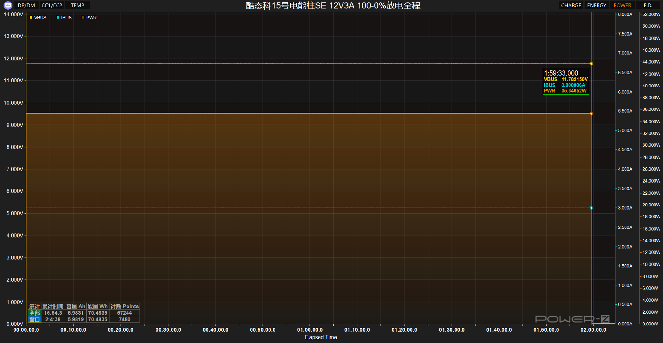Select the ENERGY view tab
The image size is (663, 343).
pos(597,6)
